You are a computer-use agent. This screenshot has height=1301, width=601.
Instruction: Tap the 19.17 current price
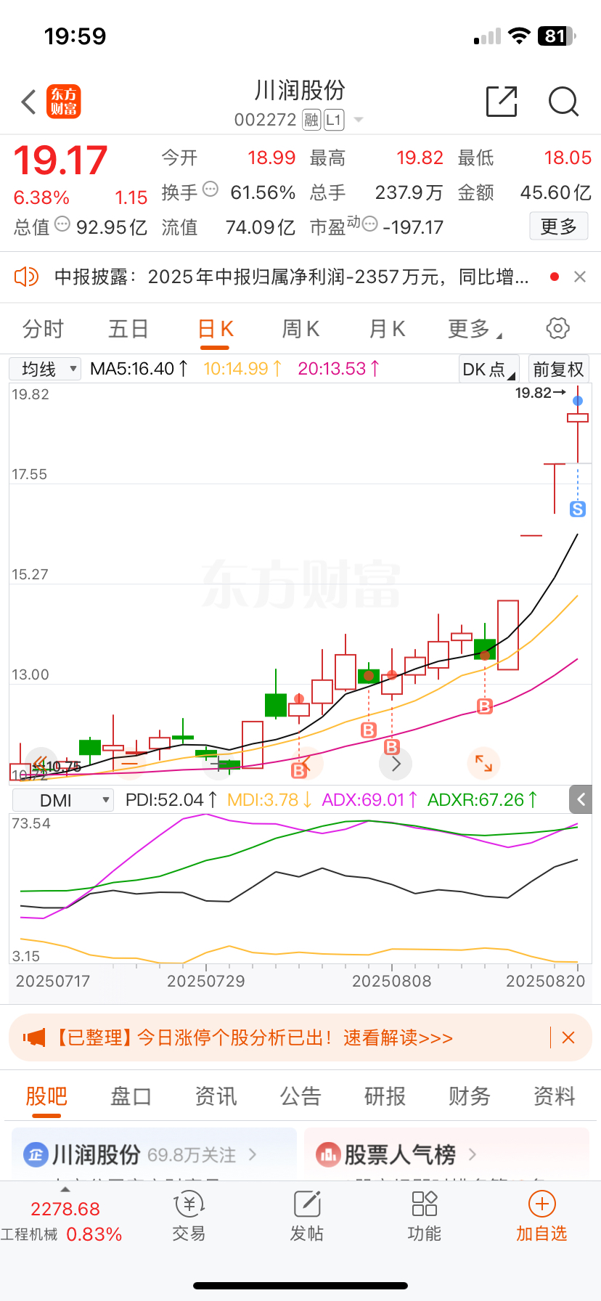60,160
